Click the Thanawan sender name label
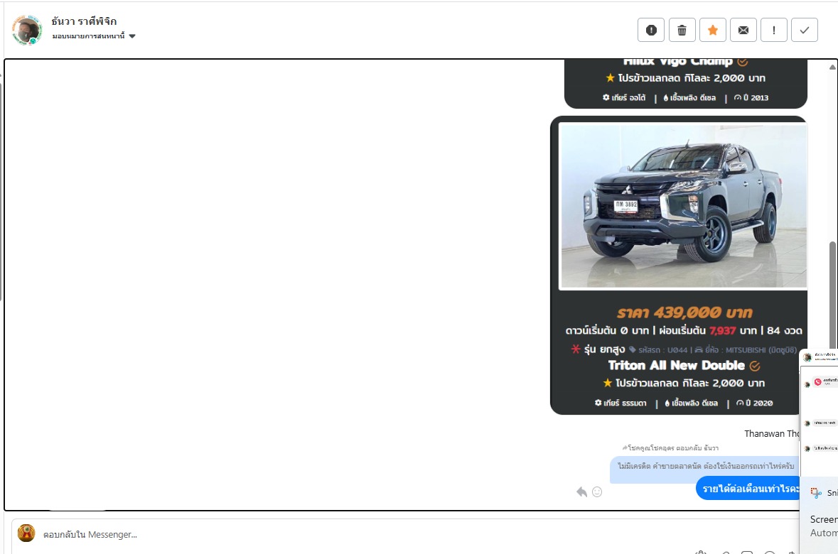Screen dimensions: 838x554 pos(772,434)
